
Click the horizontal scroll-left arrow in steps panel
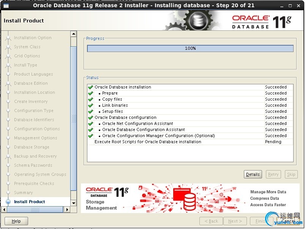[x=4, y=210]
